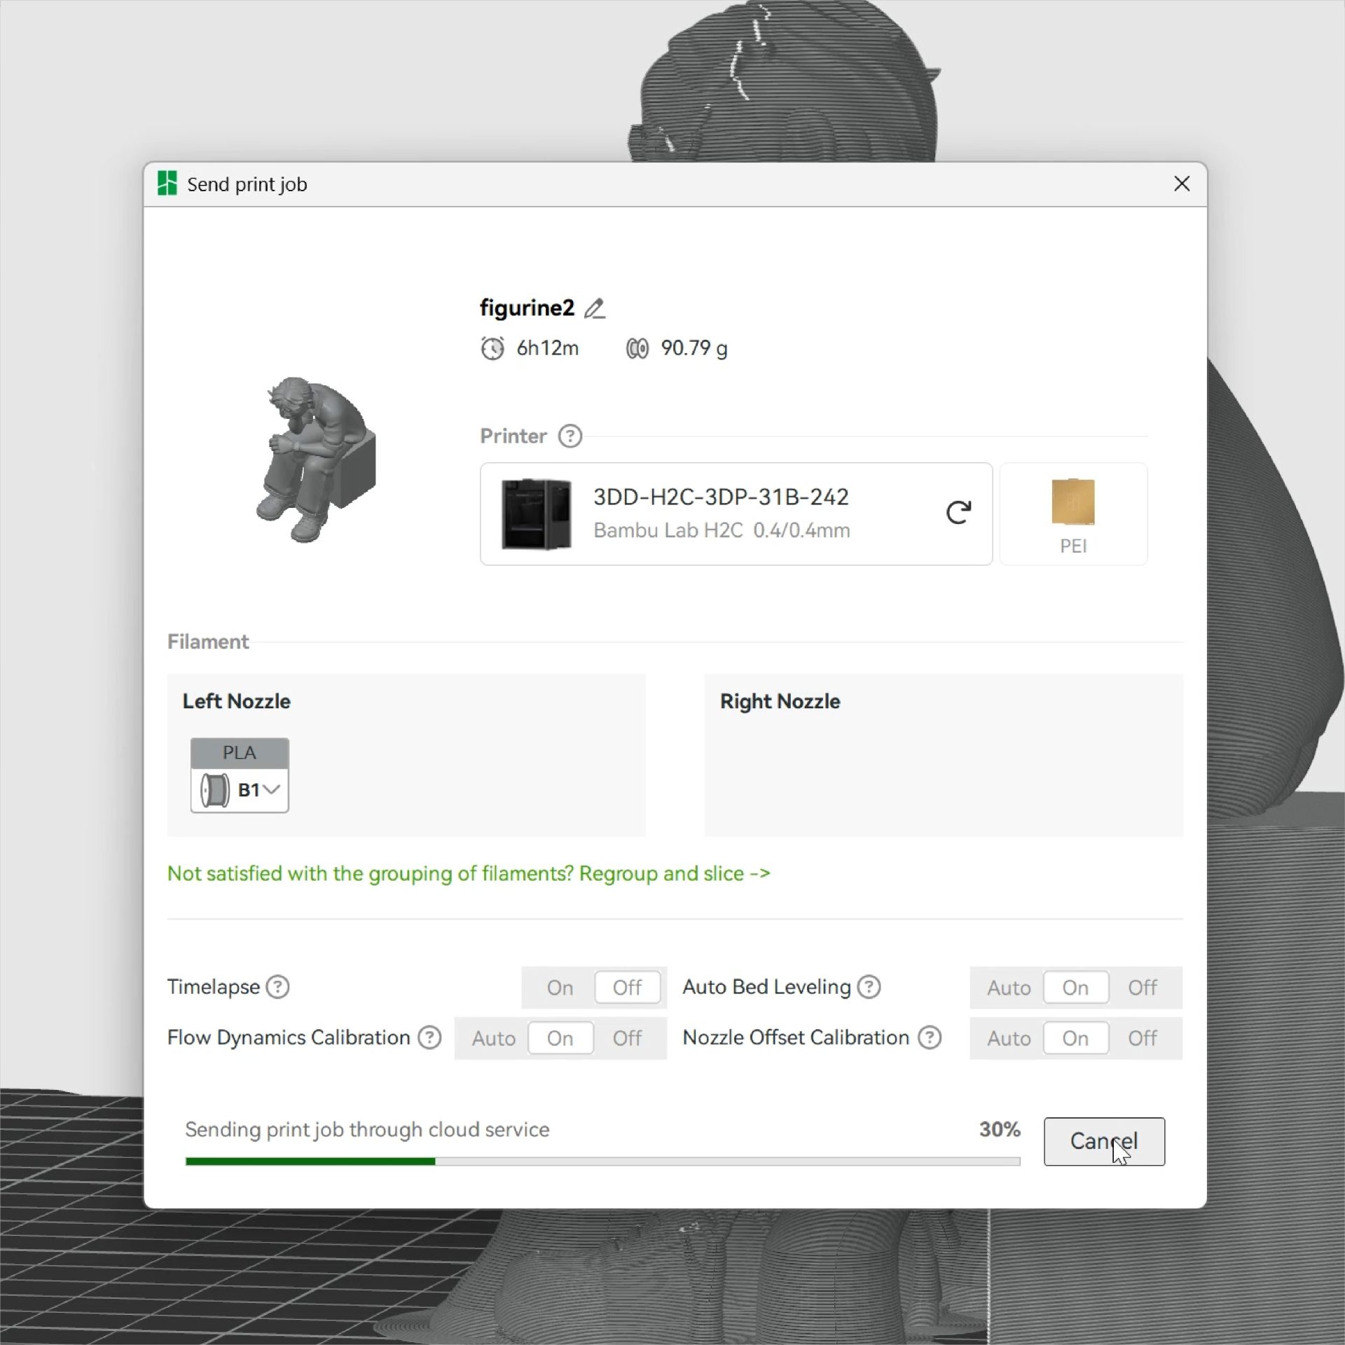Screen dimensions: 1345x1345
Task: Cancel the print job upload
Action: point(1103,1141)
